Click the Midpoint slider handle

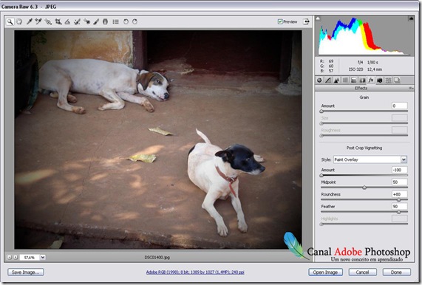pyautogui.click(x=364, y=188)
